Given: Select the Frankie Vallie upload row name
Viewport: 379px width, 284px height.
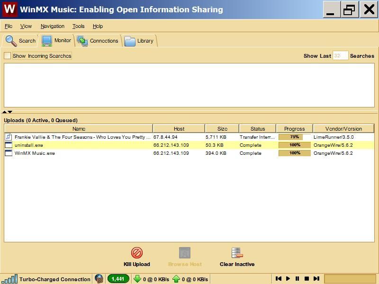Looking at the screenshot, I should [x=82, y=137].
